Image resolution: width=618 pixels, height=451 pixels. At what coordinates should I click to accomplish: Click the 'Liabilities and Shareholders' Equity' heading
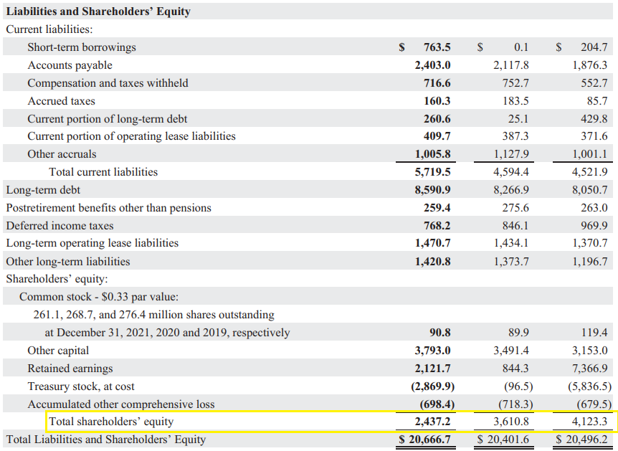[x=98, y=11]
